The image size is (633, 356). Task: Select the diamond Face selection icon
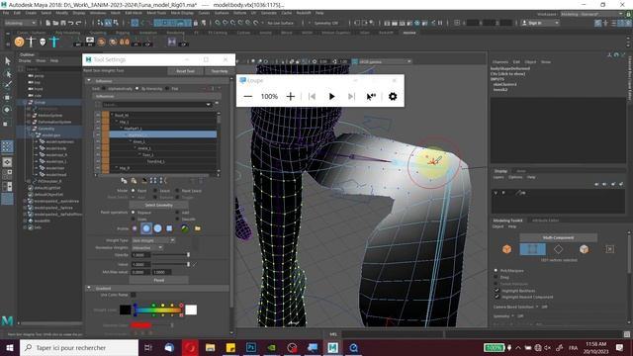point(558,249)
